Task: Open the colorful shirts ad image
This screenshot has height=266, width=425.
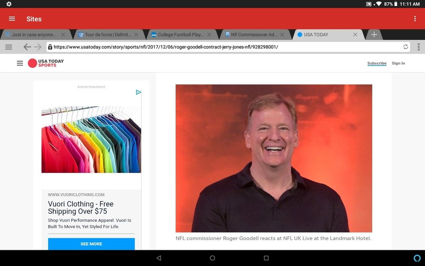Action: pos(91,139)
